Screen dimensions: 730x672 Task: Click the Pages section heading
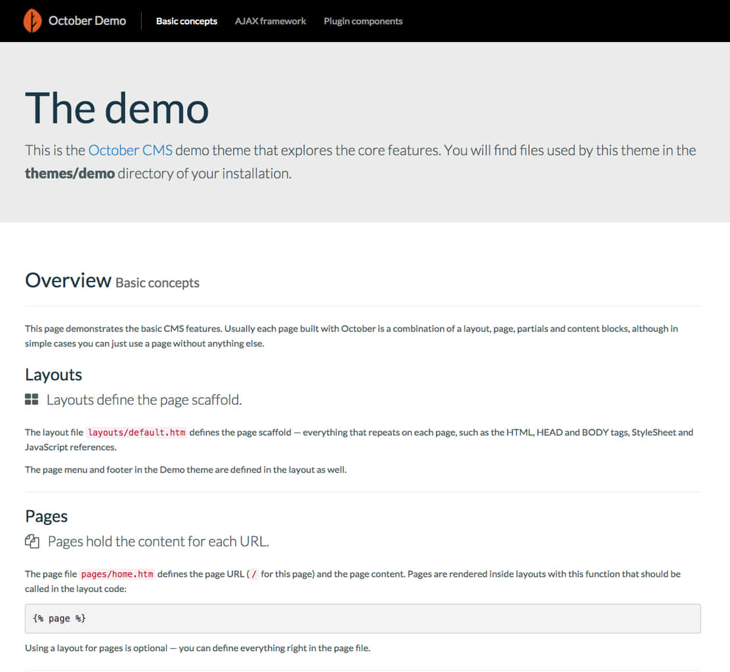click(x=47, y=516)
